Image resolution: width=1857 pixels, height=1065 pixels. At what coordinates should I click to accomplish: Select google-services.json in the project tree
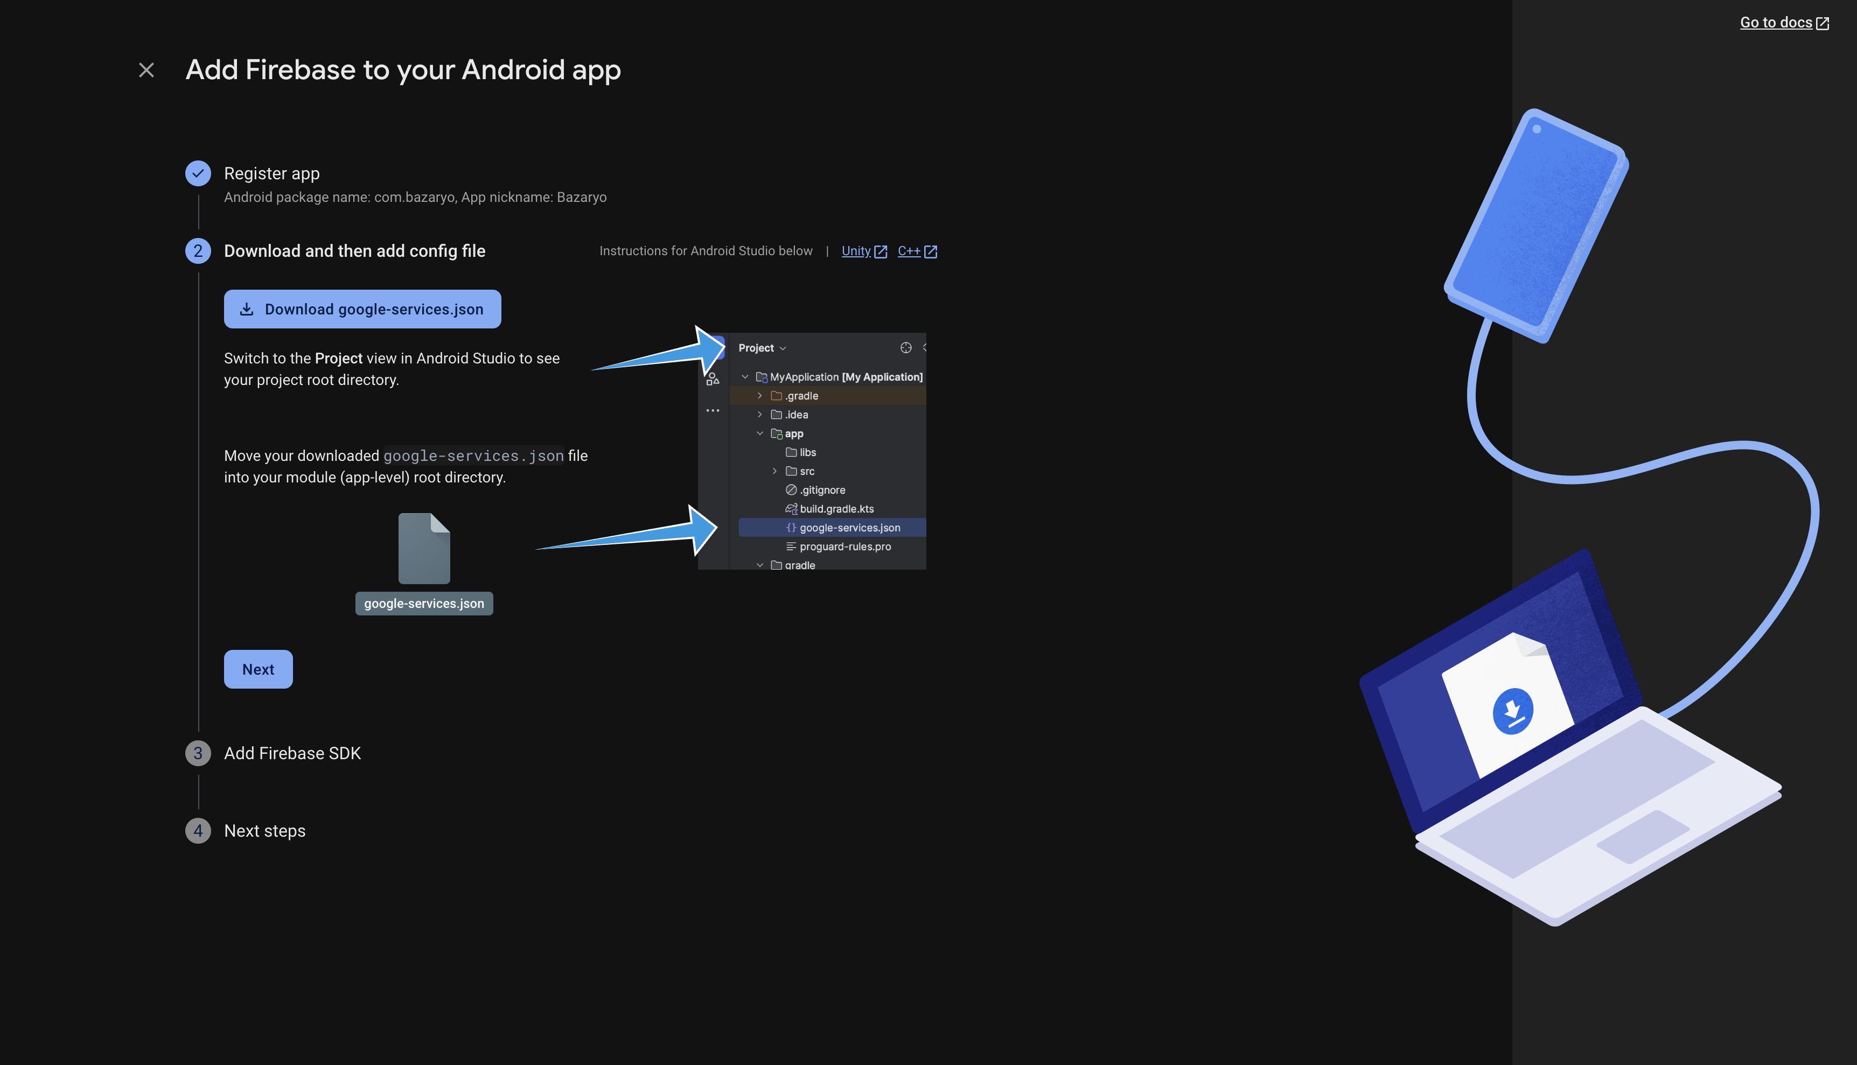point(833,528)
